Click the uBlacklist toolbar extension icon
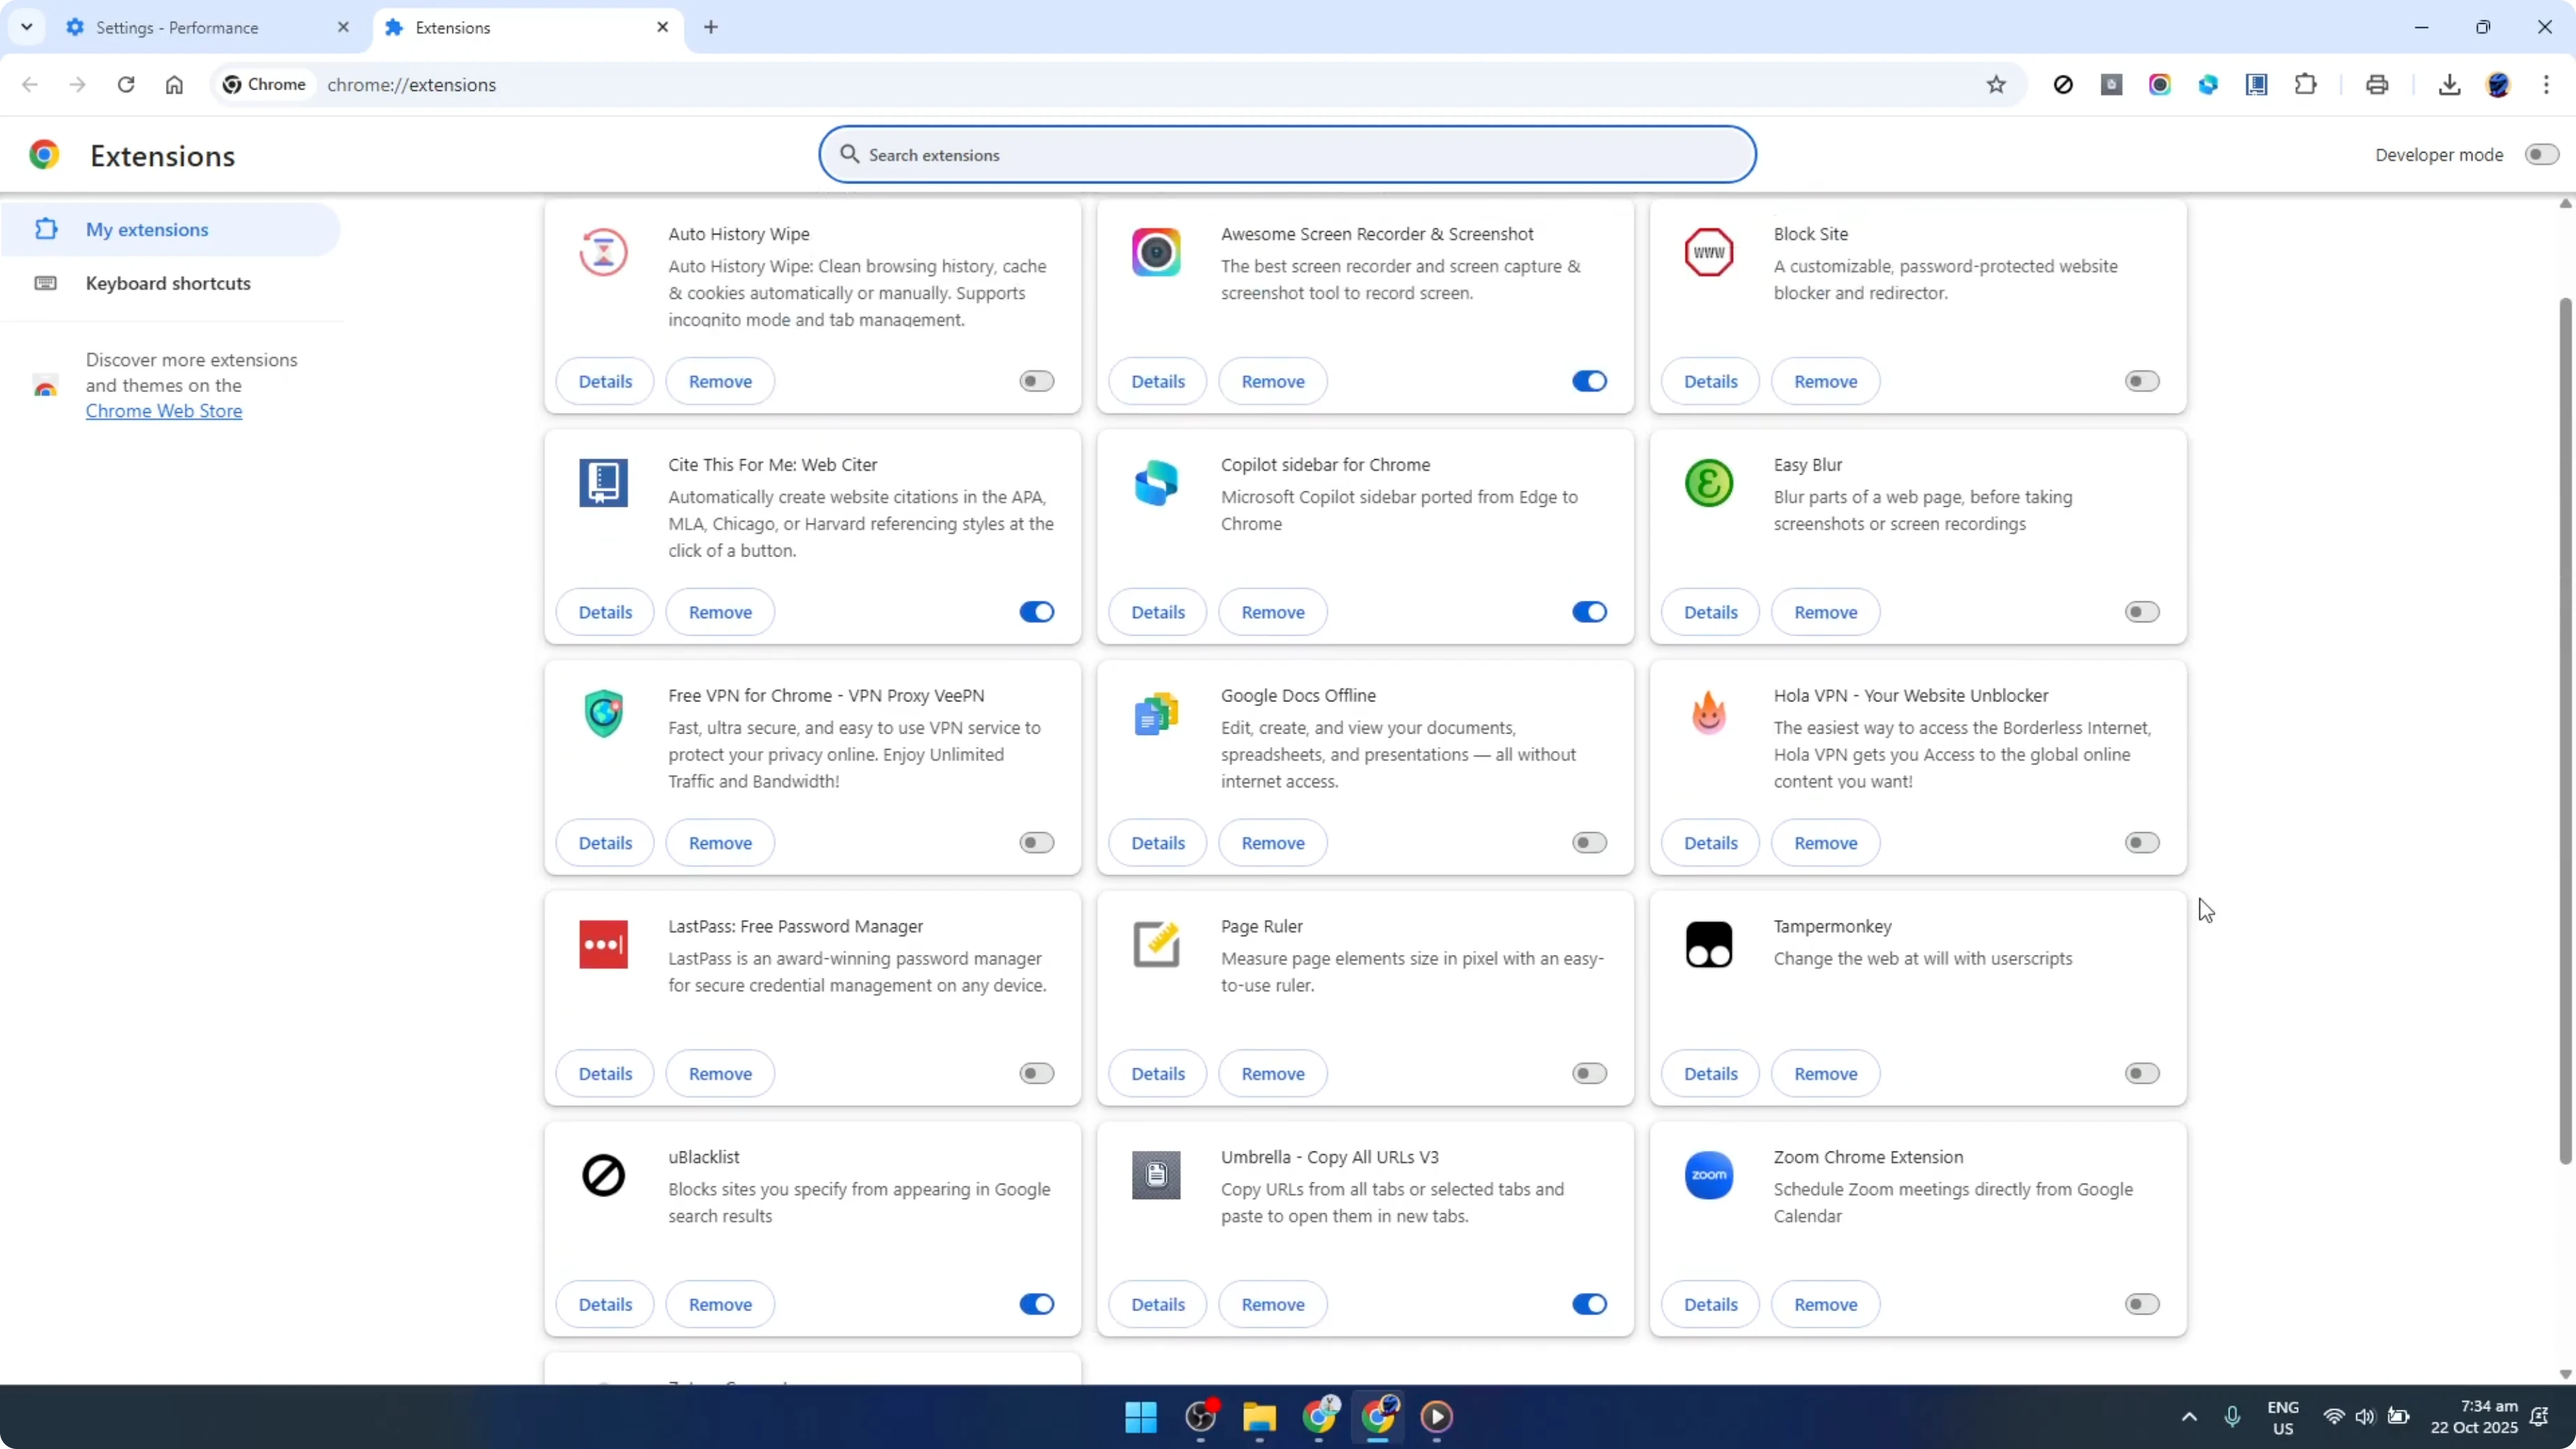The image size is (2576, 1449). coord(2063,85)
